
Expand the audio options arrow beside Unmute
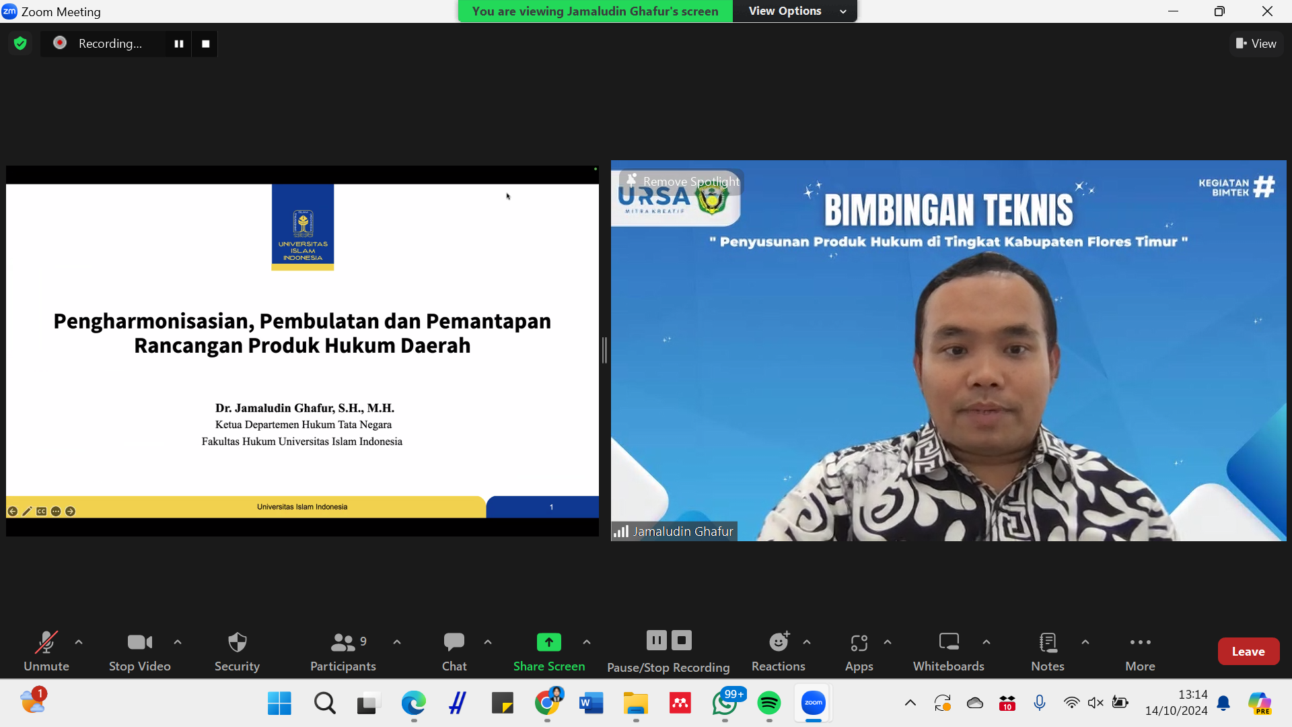pyautogui.click(x=79, y=642)
